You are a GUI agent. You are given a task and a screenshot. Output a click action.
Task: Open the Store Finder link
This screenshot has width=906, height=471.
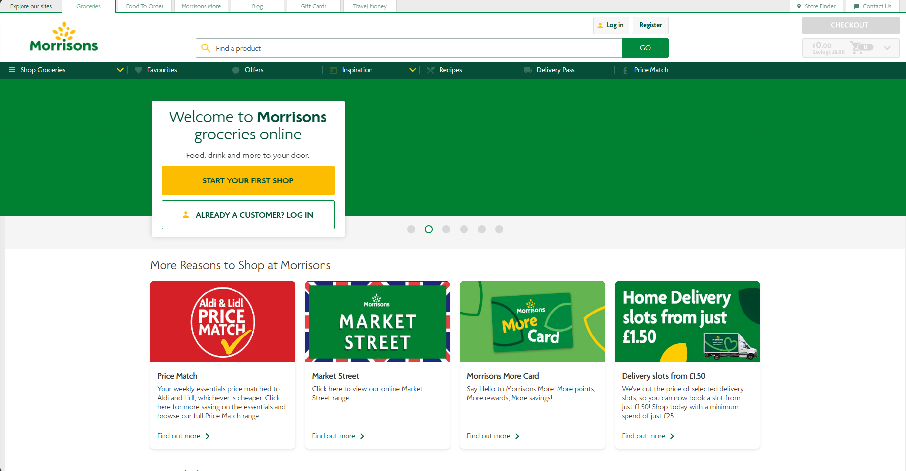pos(816,6)
